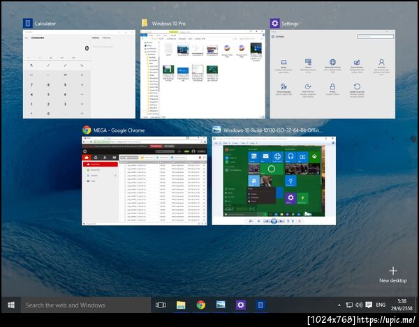This screenshot has width=419, height=327.
Task: Toggle the Task View taskbar button
Action: click(161, 305)
